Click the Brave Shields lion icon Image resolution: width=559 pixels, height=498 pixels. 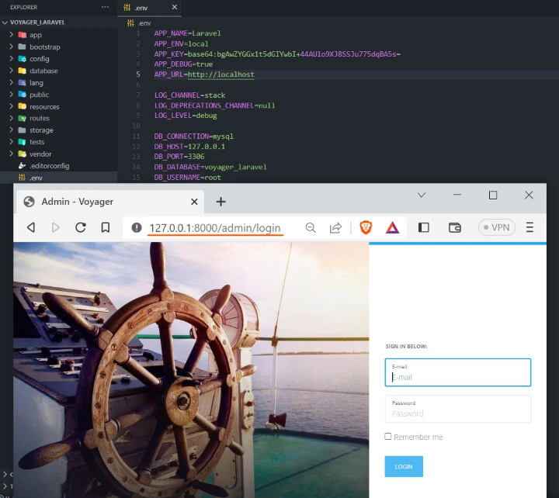(x=366, y=227)
